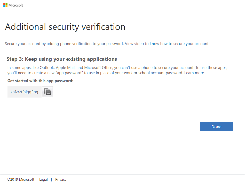Image resolution: width=245 pixels, height=183 pixels.
Task: Click 'Keep using your existing applications' text
Action: (71, 59)
